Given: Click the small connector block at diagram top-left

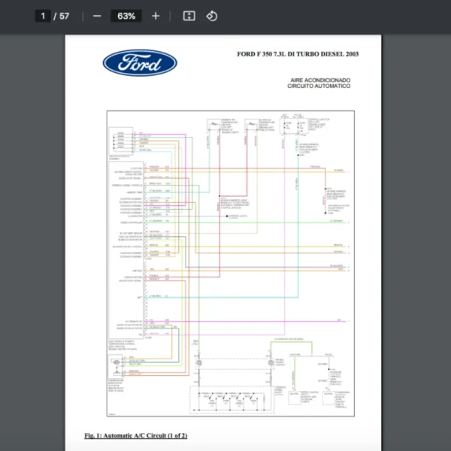Looking at the screenshot, I should click(x=120, y=140).
